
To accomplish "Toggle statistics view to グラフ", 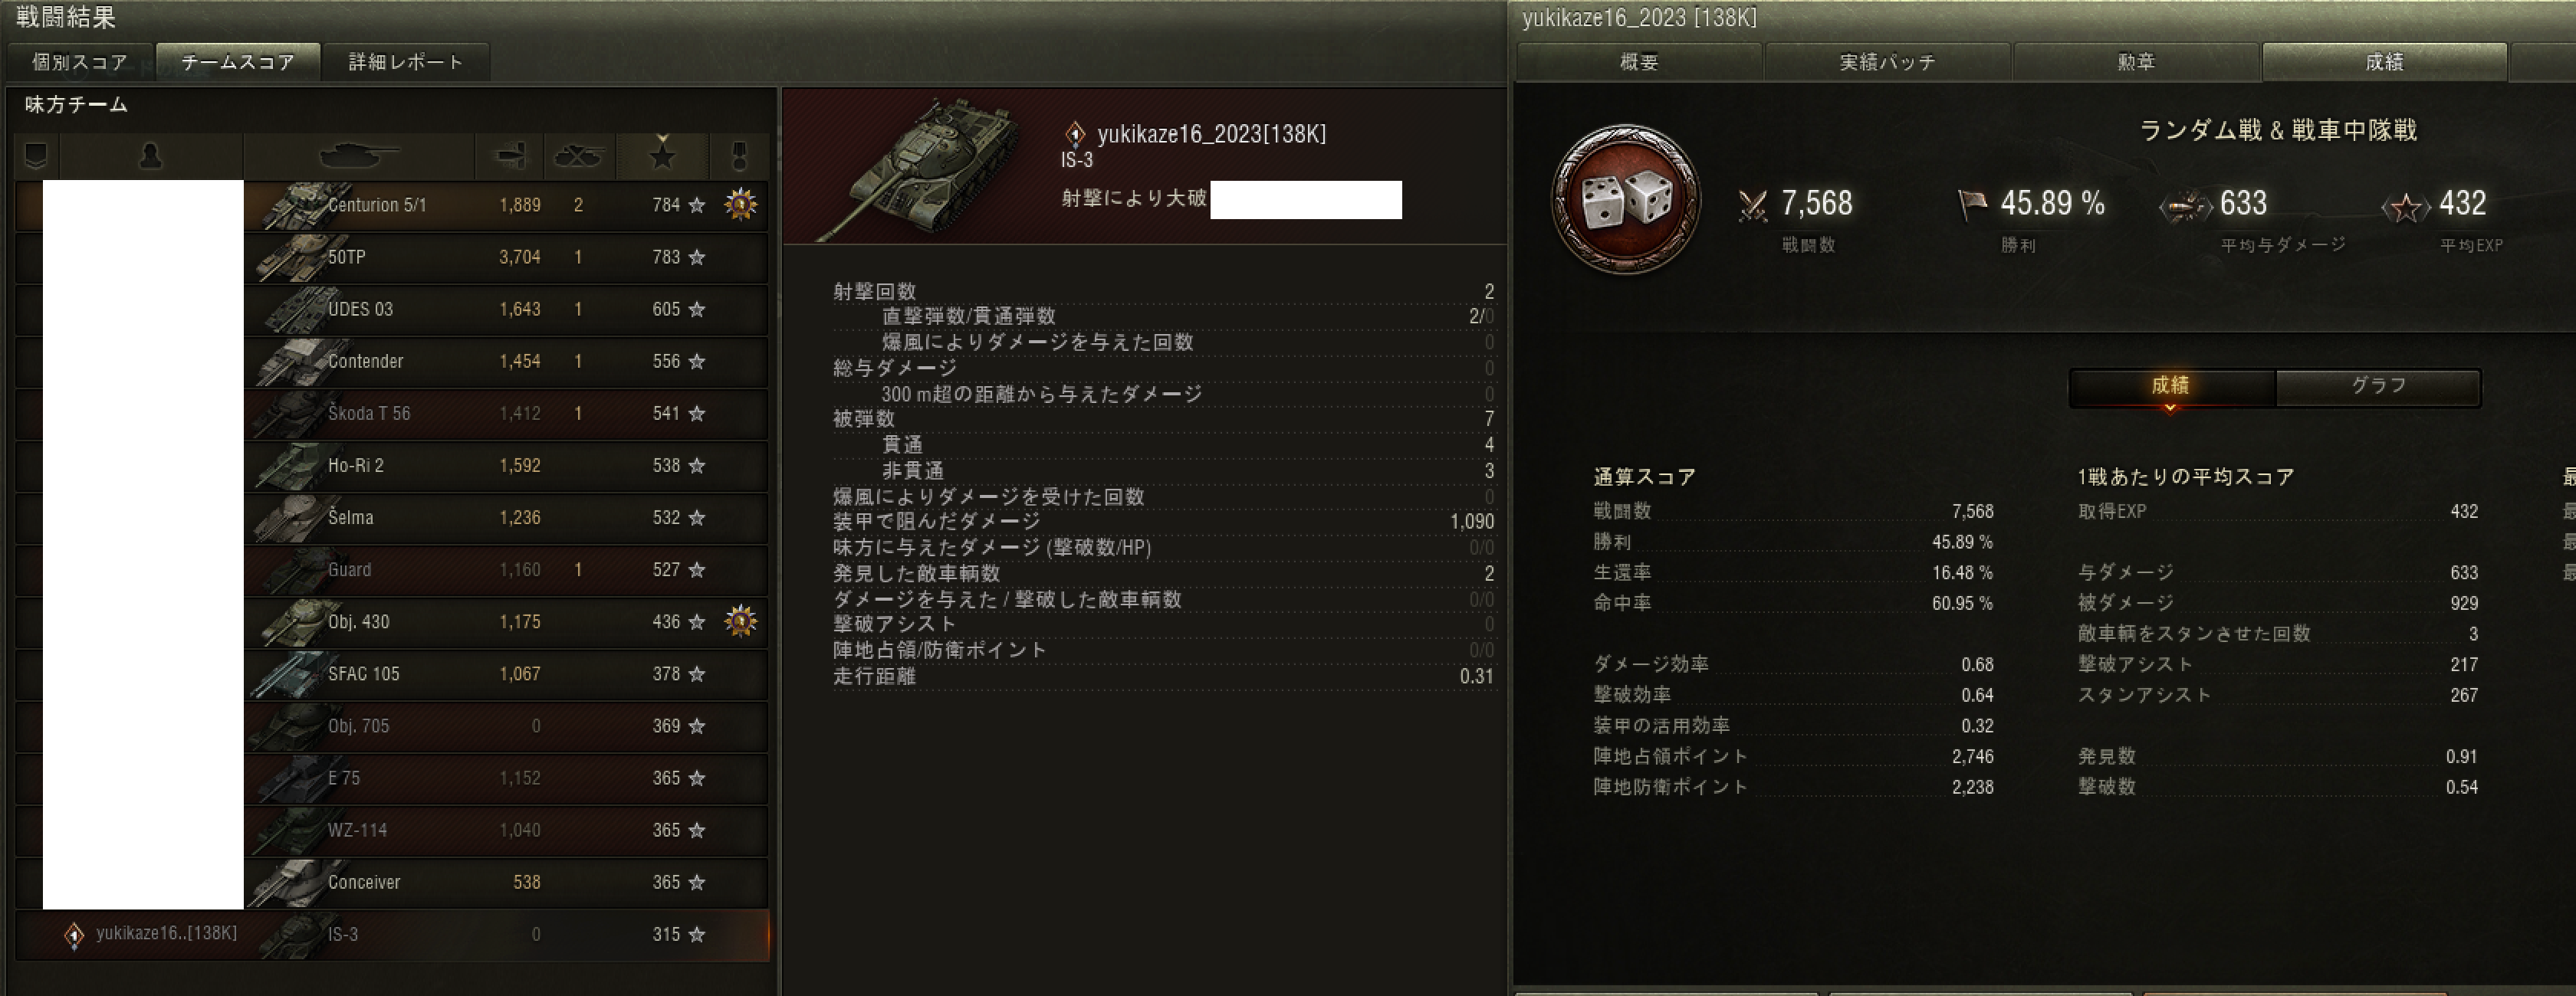I will (x=2378, y=385).
